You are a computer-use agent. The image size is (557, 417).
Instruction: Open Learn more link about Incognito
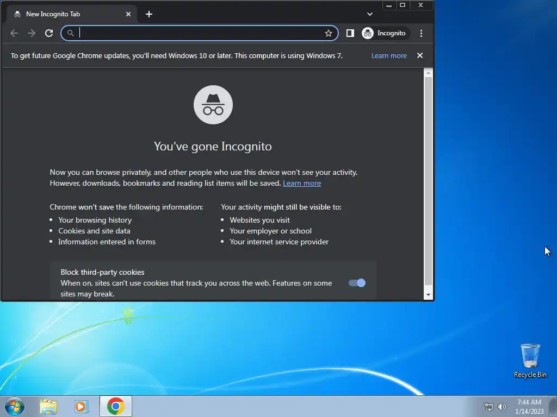coord(301,184)
